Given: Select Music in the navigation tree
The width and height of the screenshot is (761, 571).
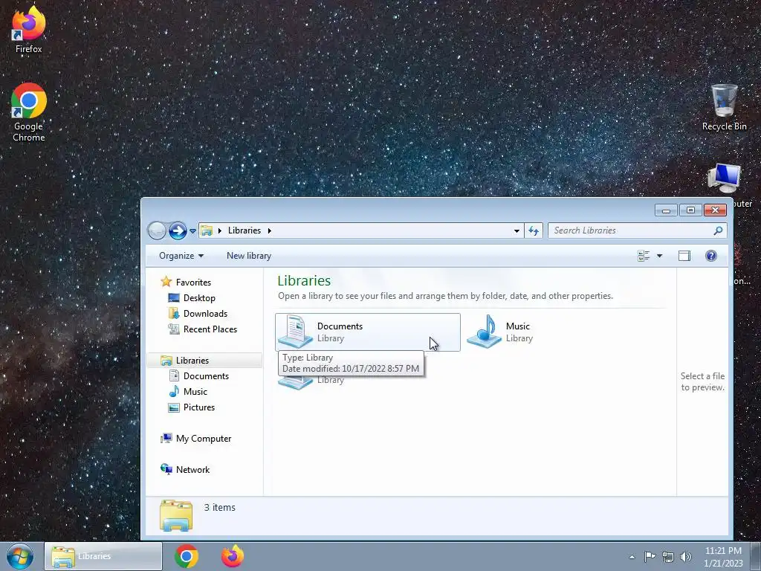Looking at the screenshot, I should 195,391.
